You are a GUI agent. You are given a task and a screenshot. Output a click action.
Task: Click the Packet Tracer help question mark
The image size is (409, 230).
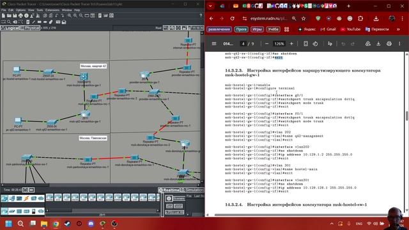pyautogui.click(x=201, y=16)
